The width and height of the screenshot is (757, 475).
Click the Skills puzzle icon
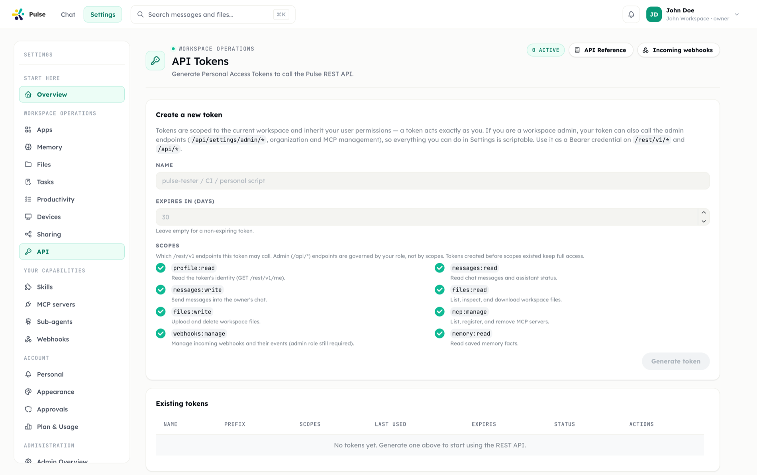click(28, 287)
